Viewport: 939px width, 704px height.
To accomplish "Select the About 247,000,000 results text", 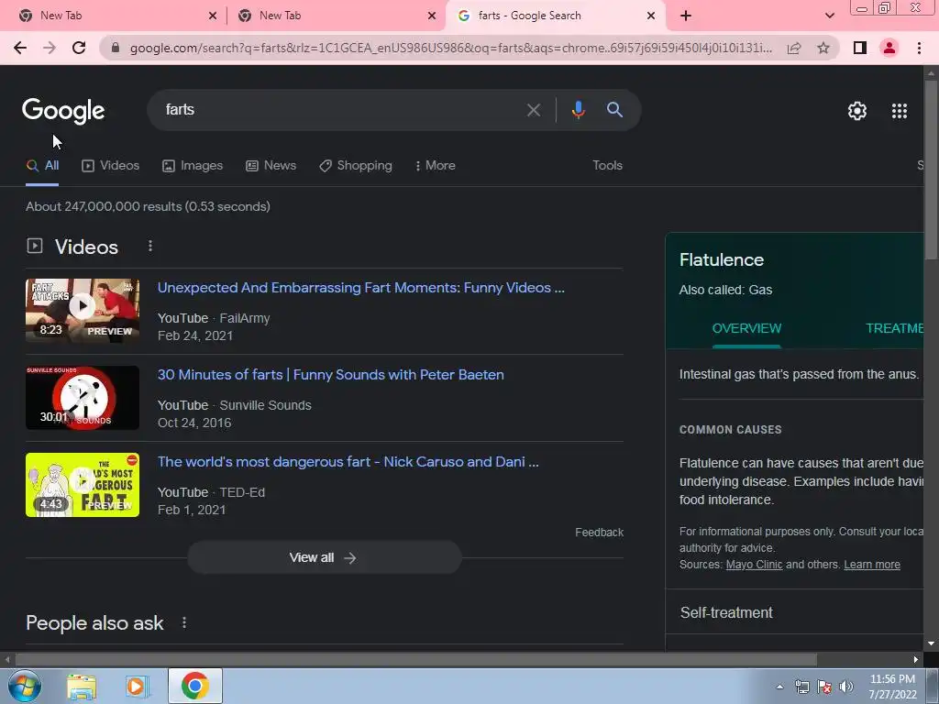I will pos(148,206).
